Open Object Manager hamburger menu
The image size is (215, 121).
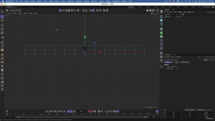pyautogui.click(x=165, y=12)
